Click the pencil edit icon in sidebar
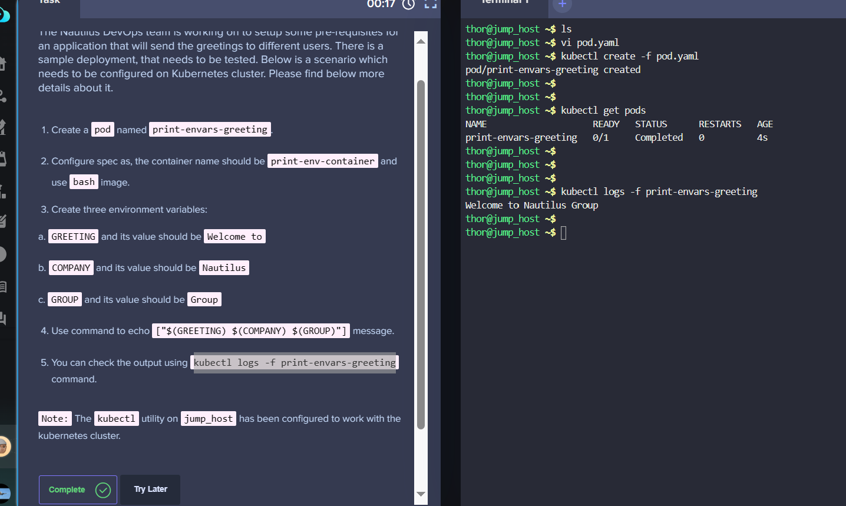The height and width of the screenshot is (506, 846). 3,221
